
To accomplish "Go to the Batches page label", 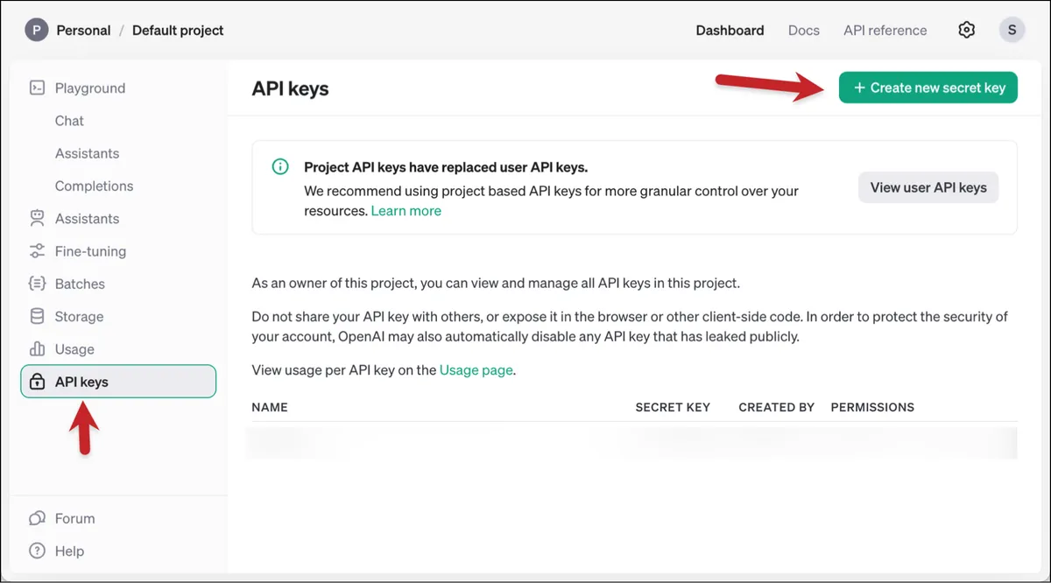I will click(80, 284).
